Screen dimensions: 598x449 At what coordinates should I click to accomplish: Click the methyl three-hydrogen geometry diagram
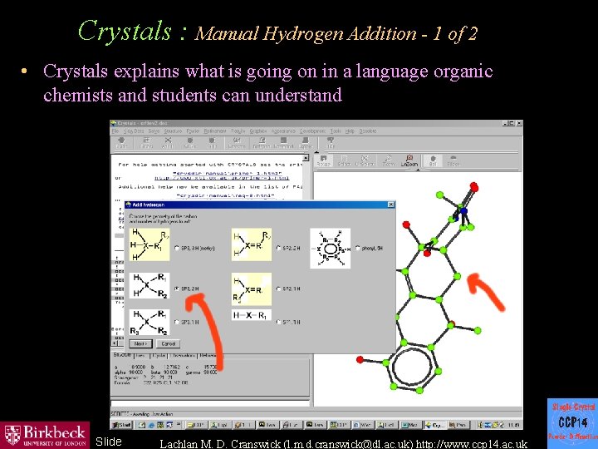coord(149,244)
